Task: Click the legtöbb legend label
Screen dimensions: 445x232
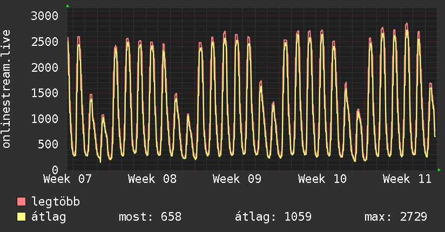Action: pos(56,202)
